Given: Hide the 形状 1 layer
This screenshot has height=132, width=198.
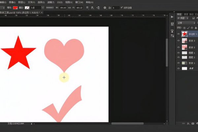Looking at the screenshot, I should (x=179, y=63).
